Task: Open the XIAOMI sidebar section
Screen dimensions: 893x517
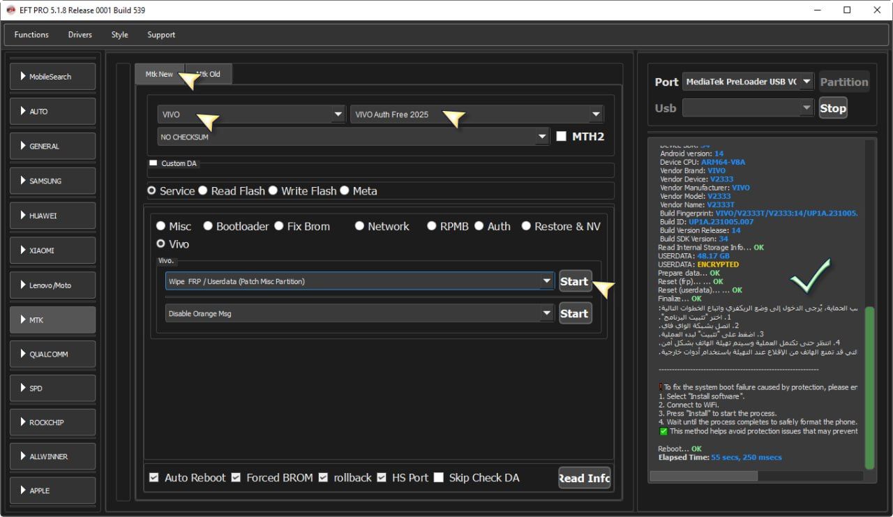Action: click(53, 250)
